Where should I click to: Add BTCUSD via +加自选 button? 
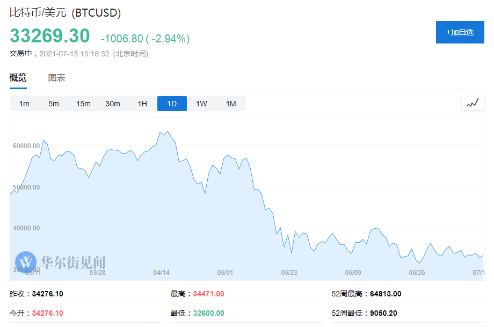tap(460, 32)
